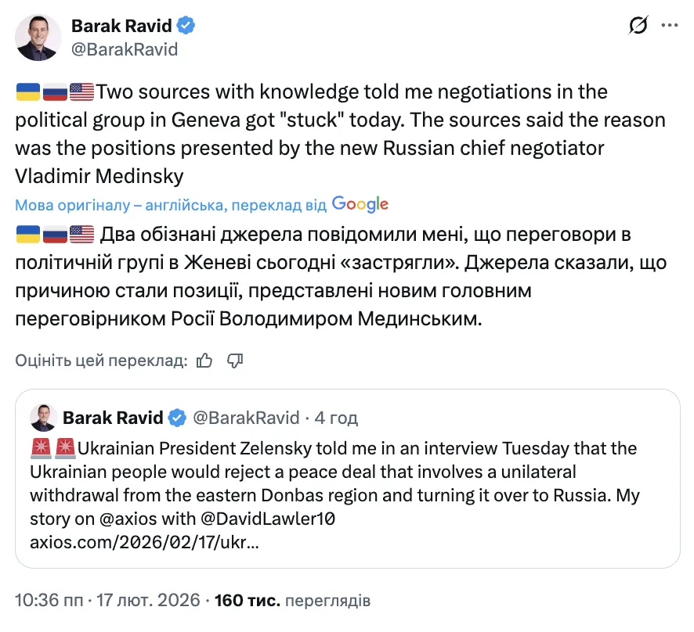Click the thumbs down translation rating icon
Screen dimensions: 694x632
235,361
